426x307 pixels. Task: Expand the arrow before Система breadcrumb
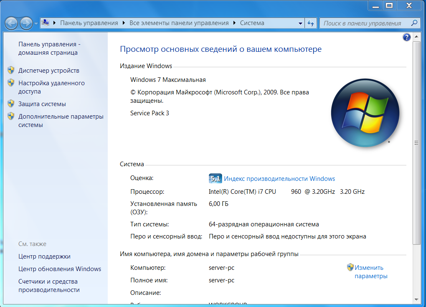click(x=234, y=23)
